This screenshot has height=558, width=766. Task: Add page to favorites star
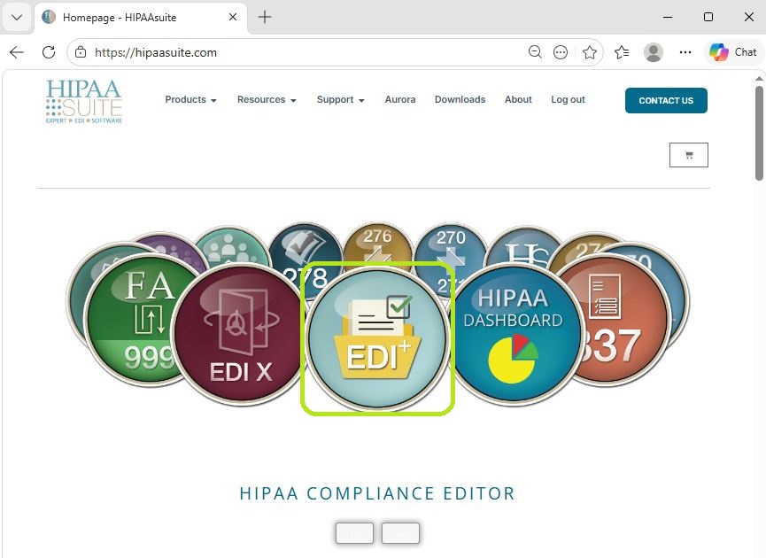pyautogui.click(x=590, y=52)
